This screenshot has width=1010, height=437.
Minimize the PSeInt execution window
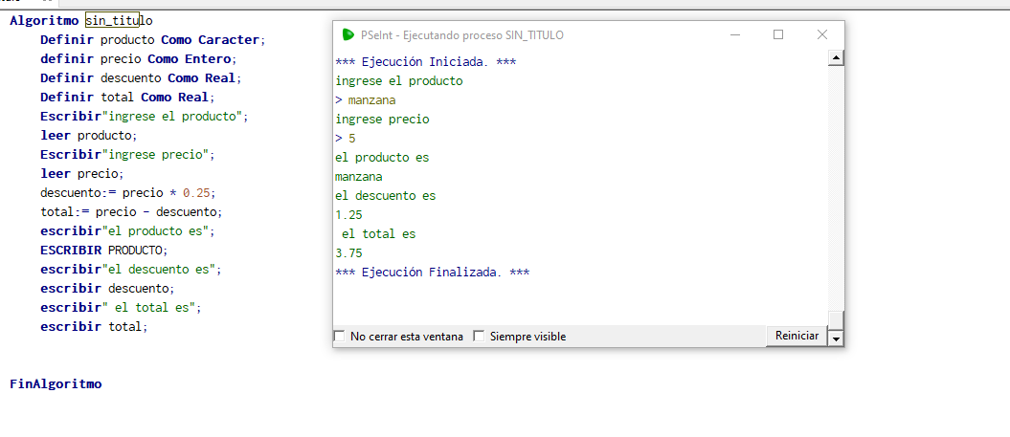pos(734,34)
